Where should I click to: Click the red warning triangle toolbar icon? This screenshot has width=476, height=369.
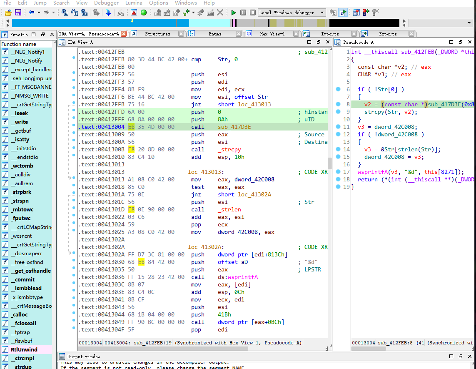pos(135,13)
